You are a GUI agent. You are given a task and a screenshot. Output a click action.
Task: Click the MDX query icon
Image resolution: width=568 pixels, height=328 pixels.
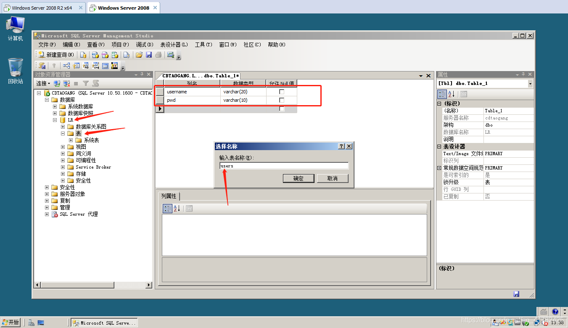click(x=95, y=55)
